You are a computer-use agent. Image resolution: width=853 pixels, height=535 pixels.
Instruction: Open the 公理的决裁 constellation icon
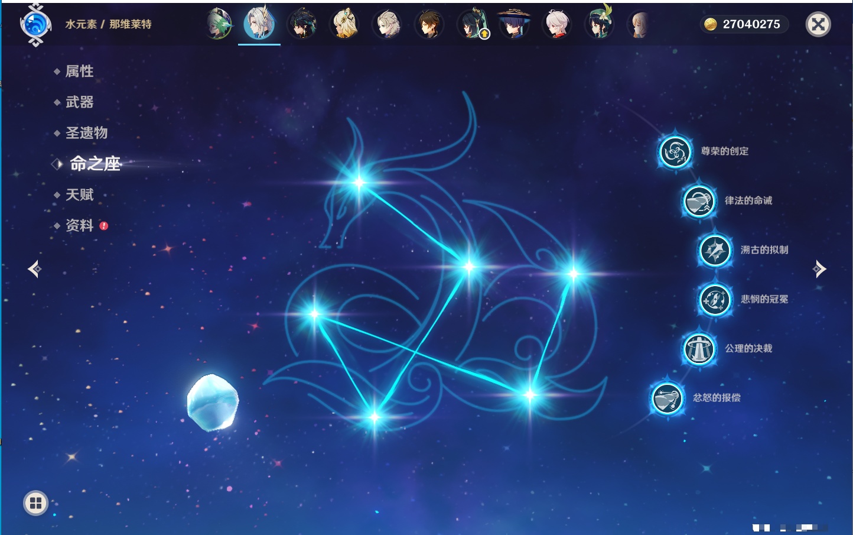point(699,349)
